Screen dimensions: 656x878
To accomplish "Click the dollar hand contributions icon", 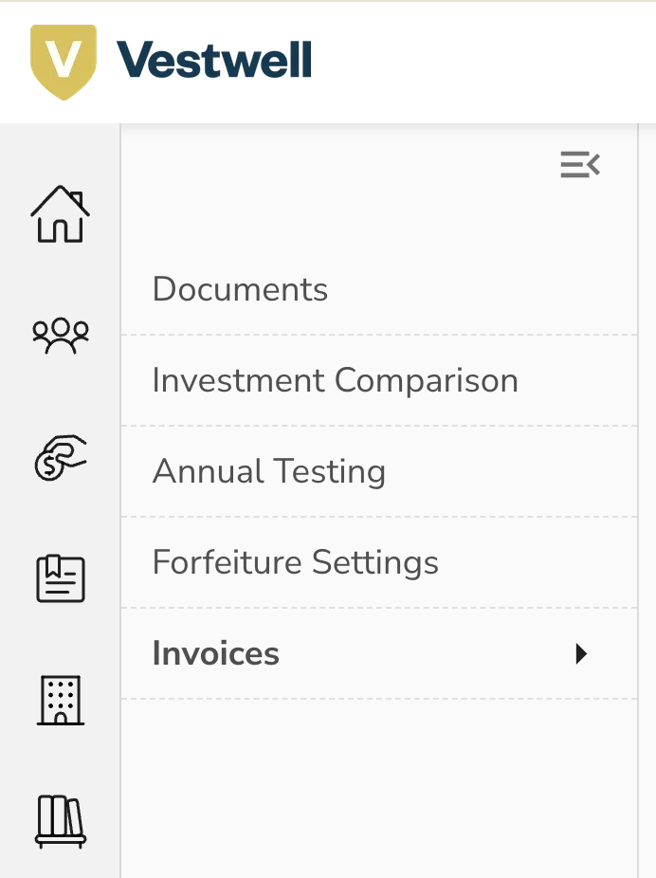I will coord(60,457).
